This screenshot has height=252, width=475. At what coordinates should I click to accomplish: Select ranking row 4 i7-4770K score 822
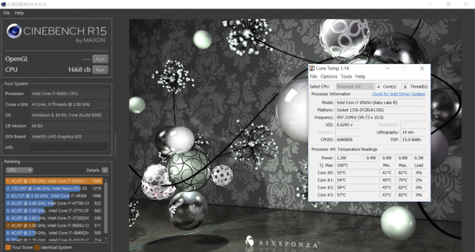54,203
